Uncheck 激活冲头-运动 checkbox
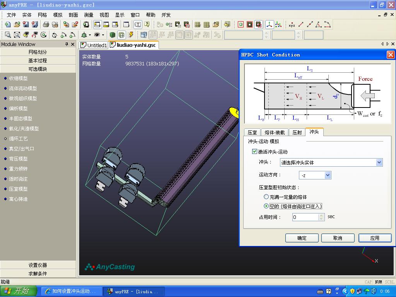 [254, 152]
